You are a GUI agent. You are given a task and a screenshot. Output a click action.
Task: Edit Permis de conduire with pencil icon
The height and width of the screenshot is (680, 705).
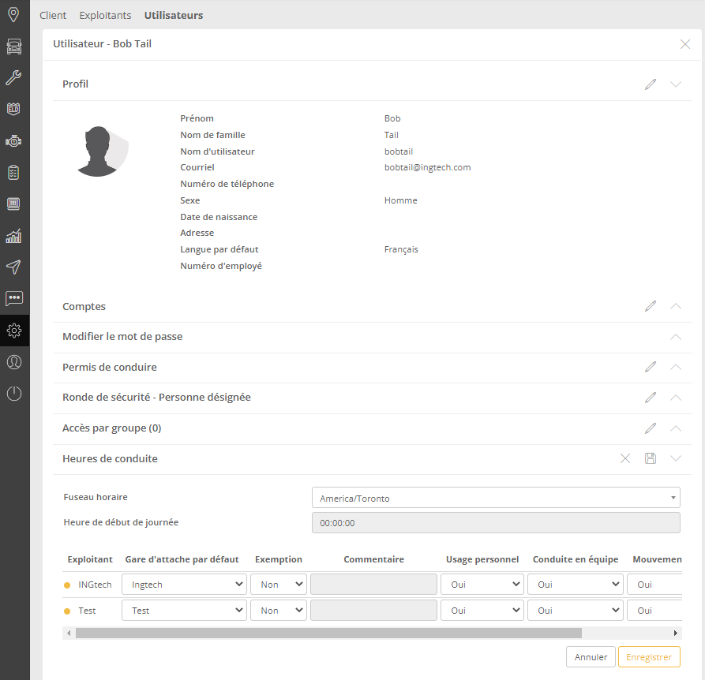coord(651,367)
